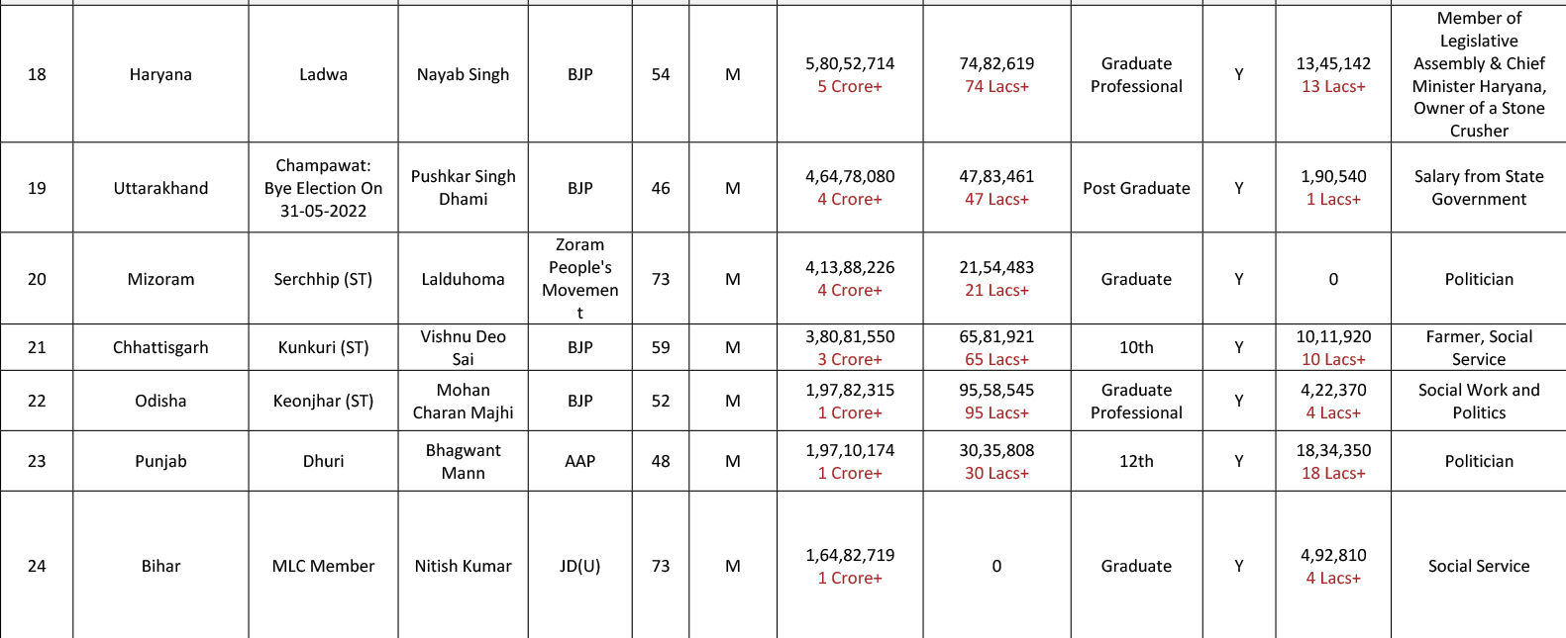Select the Champawat Bye Election cell
The width and height of the screenshot is (1566, 638).
tap(323, 188)
